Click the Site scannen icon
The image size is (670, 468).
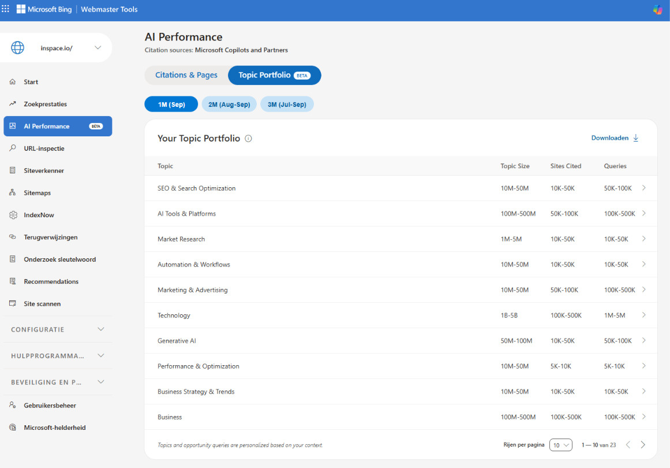[x=13, y=303]
